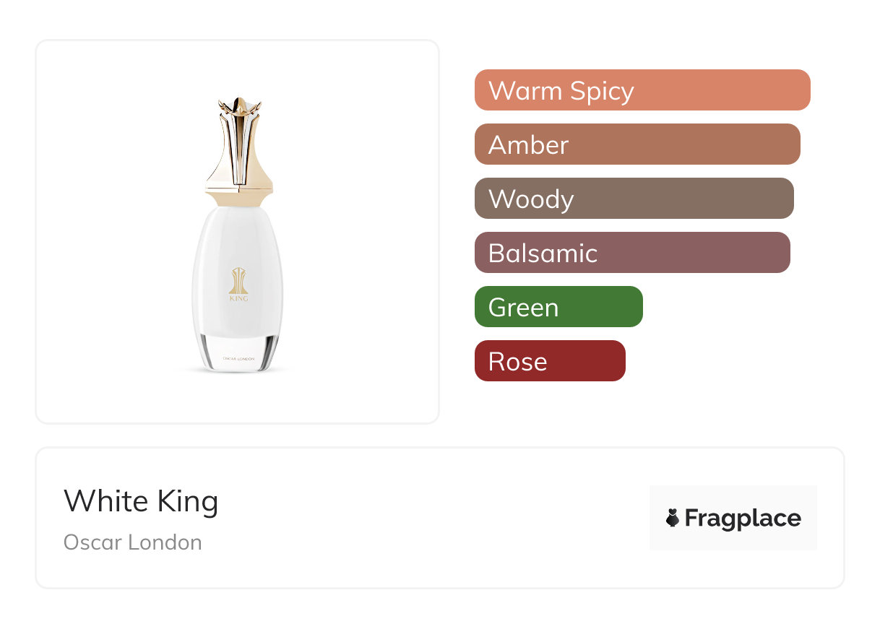Screen dimensions: 880x624
Task: Choose the Balsamic accord bar
Action: 631,253
